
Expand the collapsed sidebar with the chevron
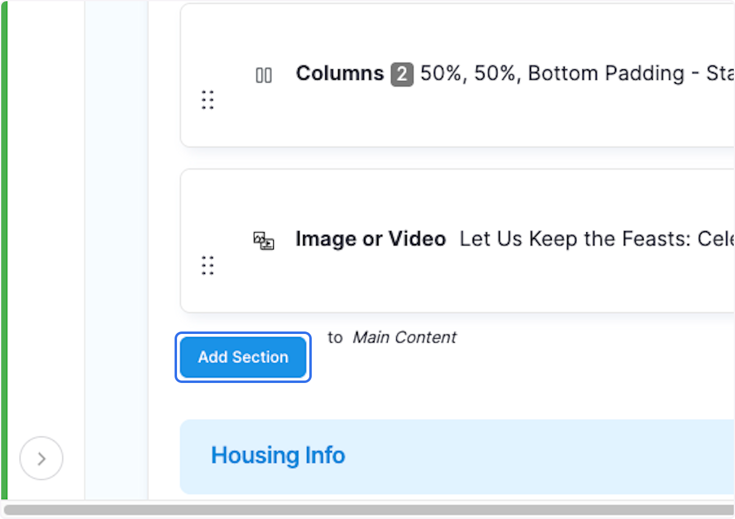41,458
